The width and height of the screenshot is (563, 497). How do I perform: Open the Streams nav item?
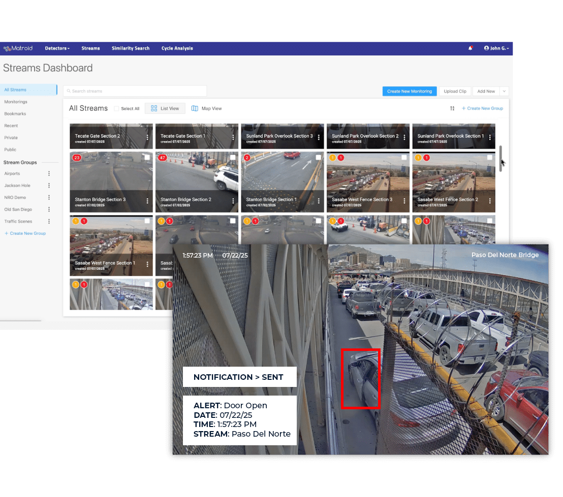point(90,48)
